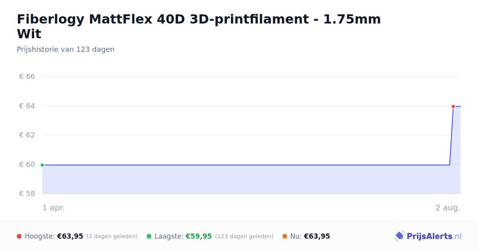The image size is (478, 251).
Task: Click the € 66 axis label
Action: (27, 76)
